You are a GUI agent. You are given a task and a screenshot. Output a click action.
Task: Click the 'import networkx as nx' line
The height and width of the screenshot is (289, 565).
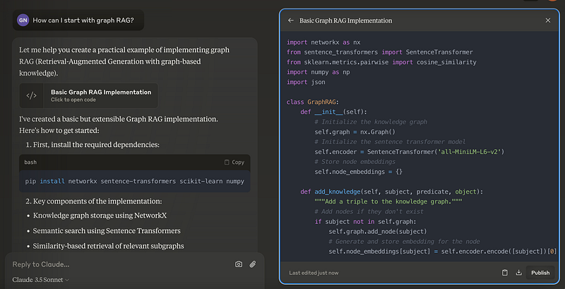(323, 42)
